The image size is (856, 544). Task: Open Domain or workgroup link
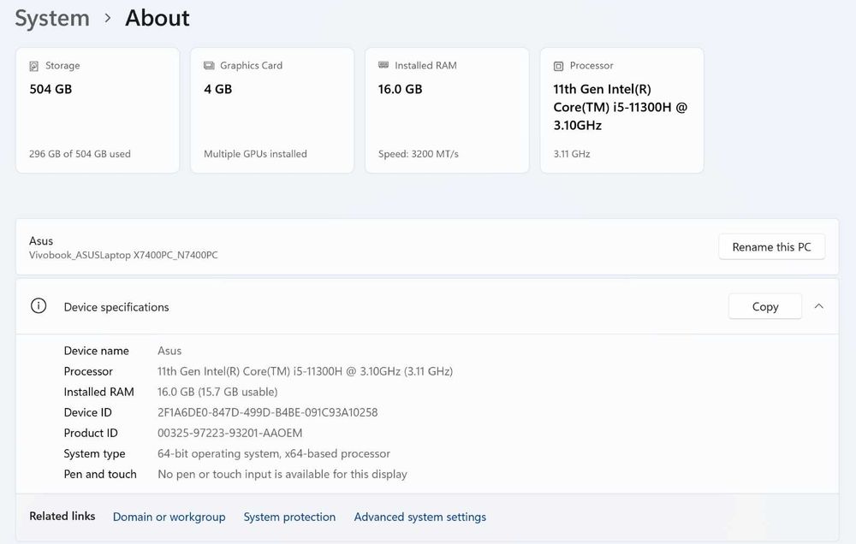click(x=169, y=517)
